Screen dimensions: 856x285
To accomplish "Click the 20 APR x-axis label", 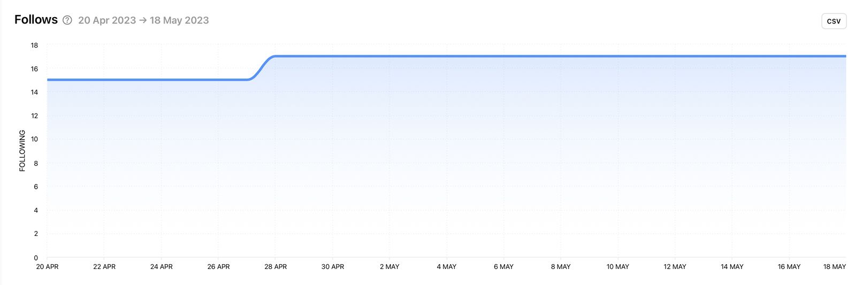I will click(x=47, y=266).
